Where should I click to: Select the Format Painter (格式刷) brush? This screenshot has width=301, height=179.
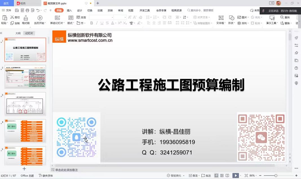(x=26, y=18)
